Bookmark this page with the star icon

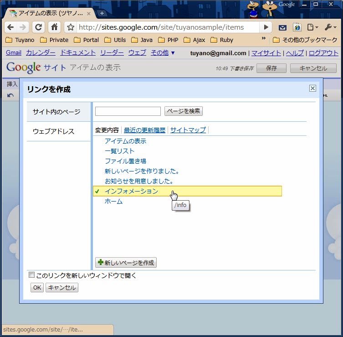coord(71,27)
